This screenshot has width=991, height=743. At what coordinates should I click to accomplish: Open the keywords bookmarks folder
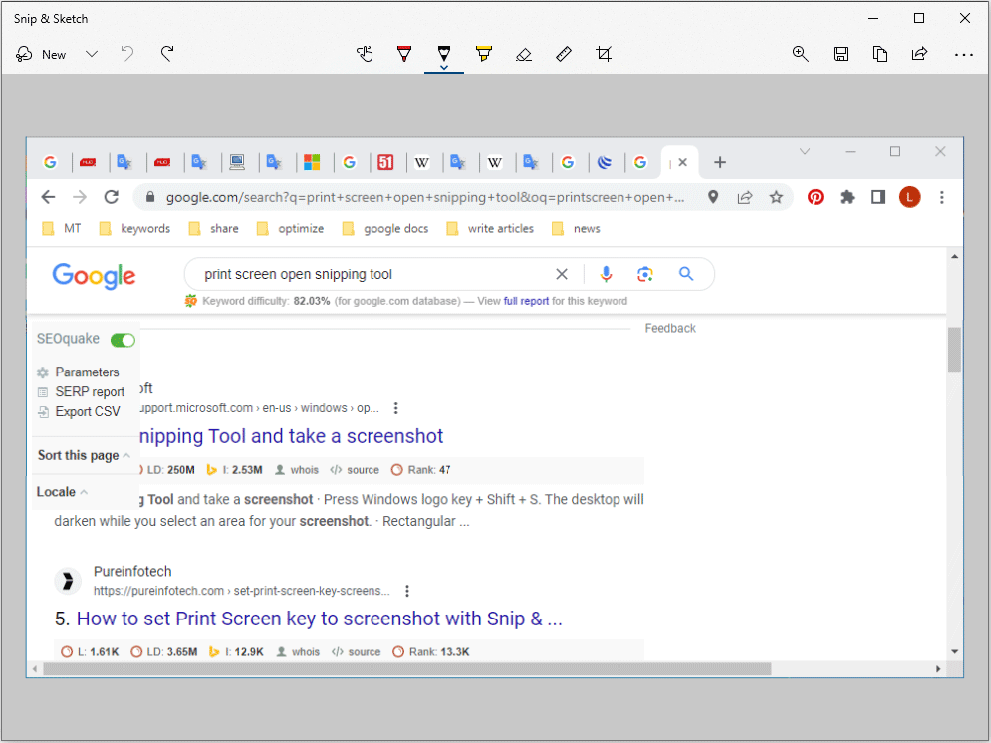(134, 229)
